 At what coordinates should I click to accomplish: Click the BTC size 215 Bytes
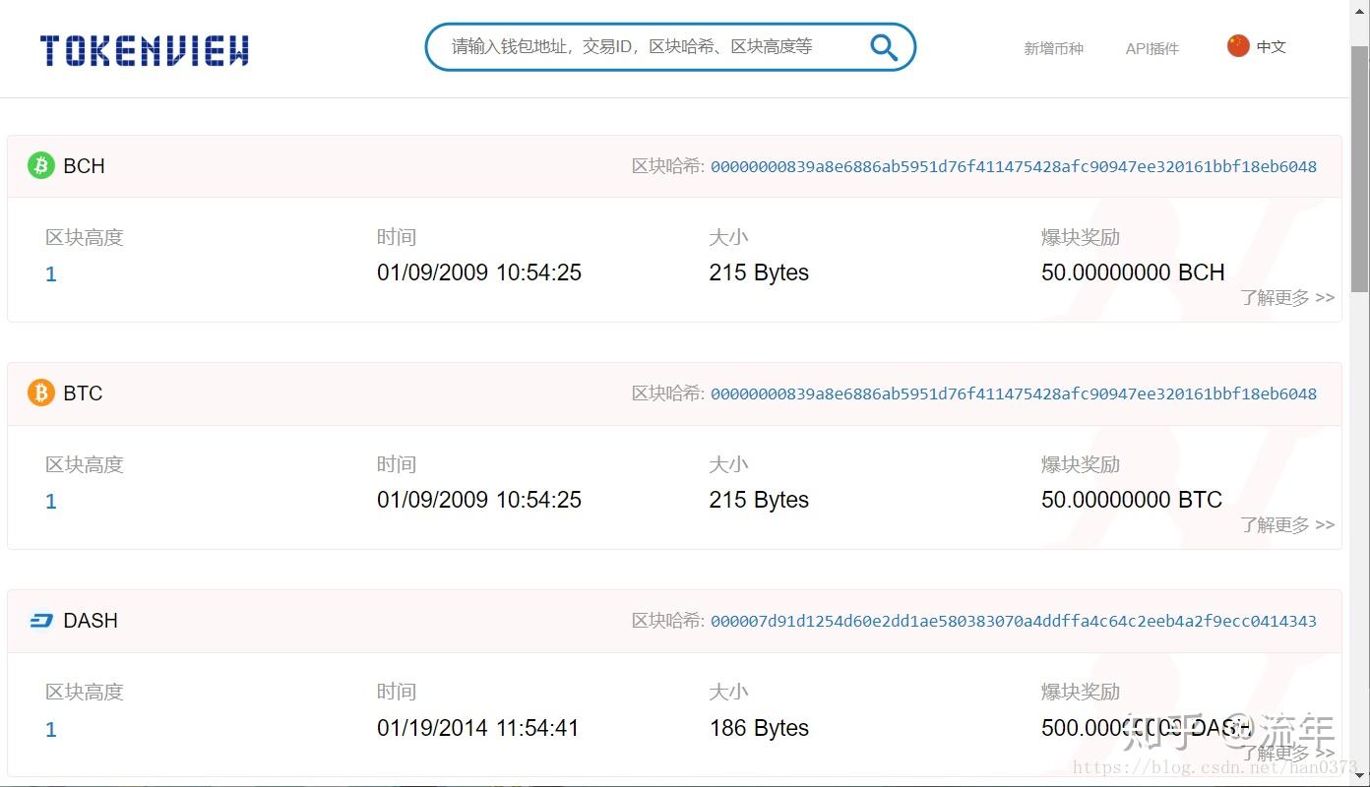759,500
